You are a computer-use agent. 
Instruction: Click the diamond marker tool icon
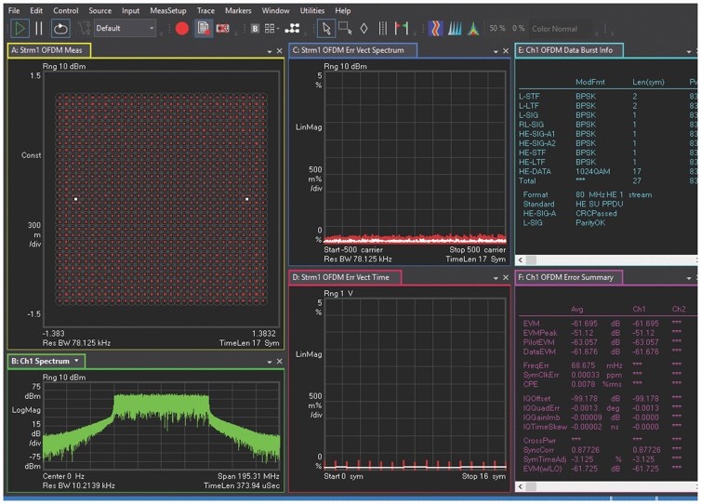tap(364, 29)
